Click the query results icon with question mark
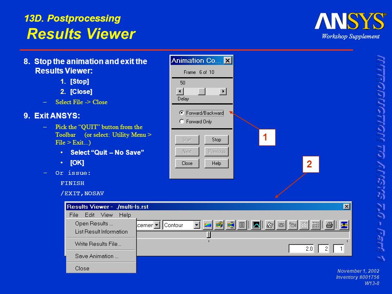 219,225
